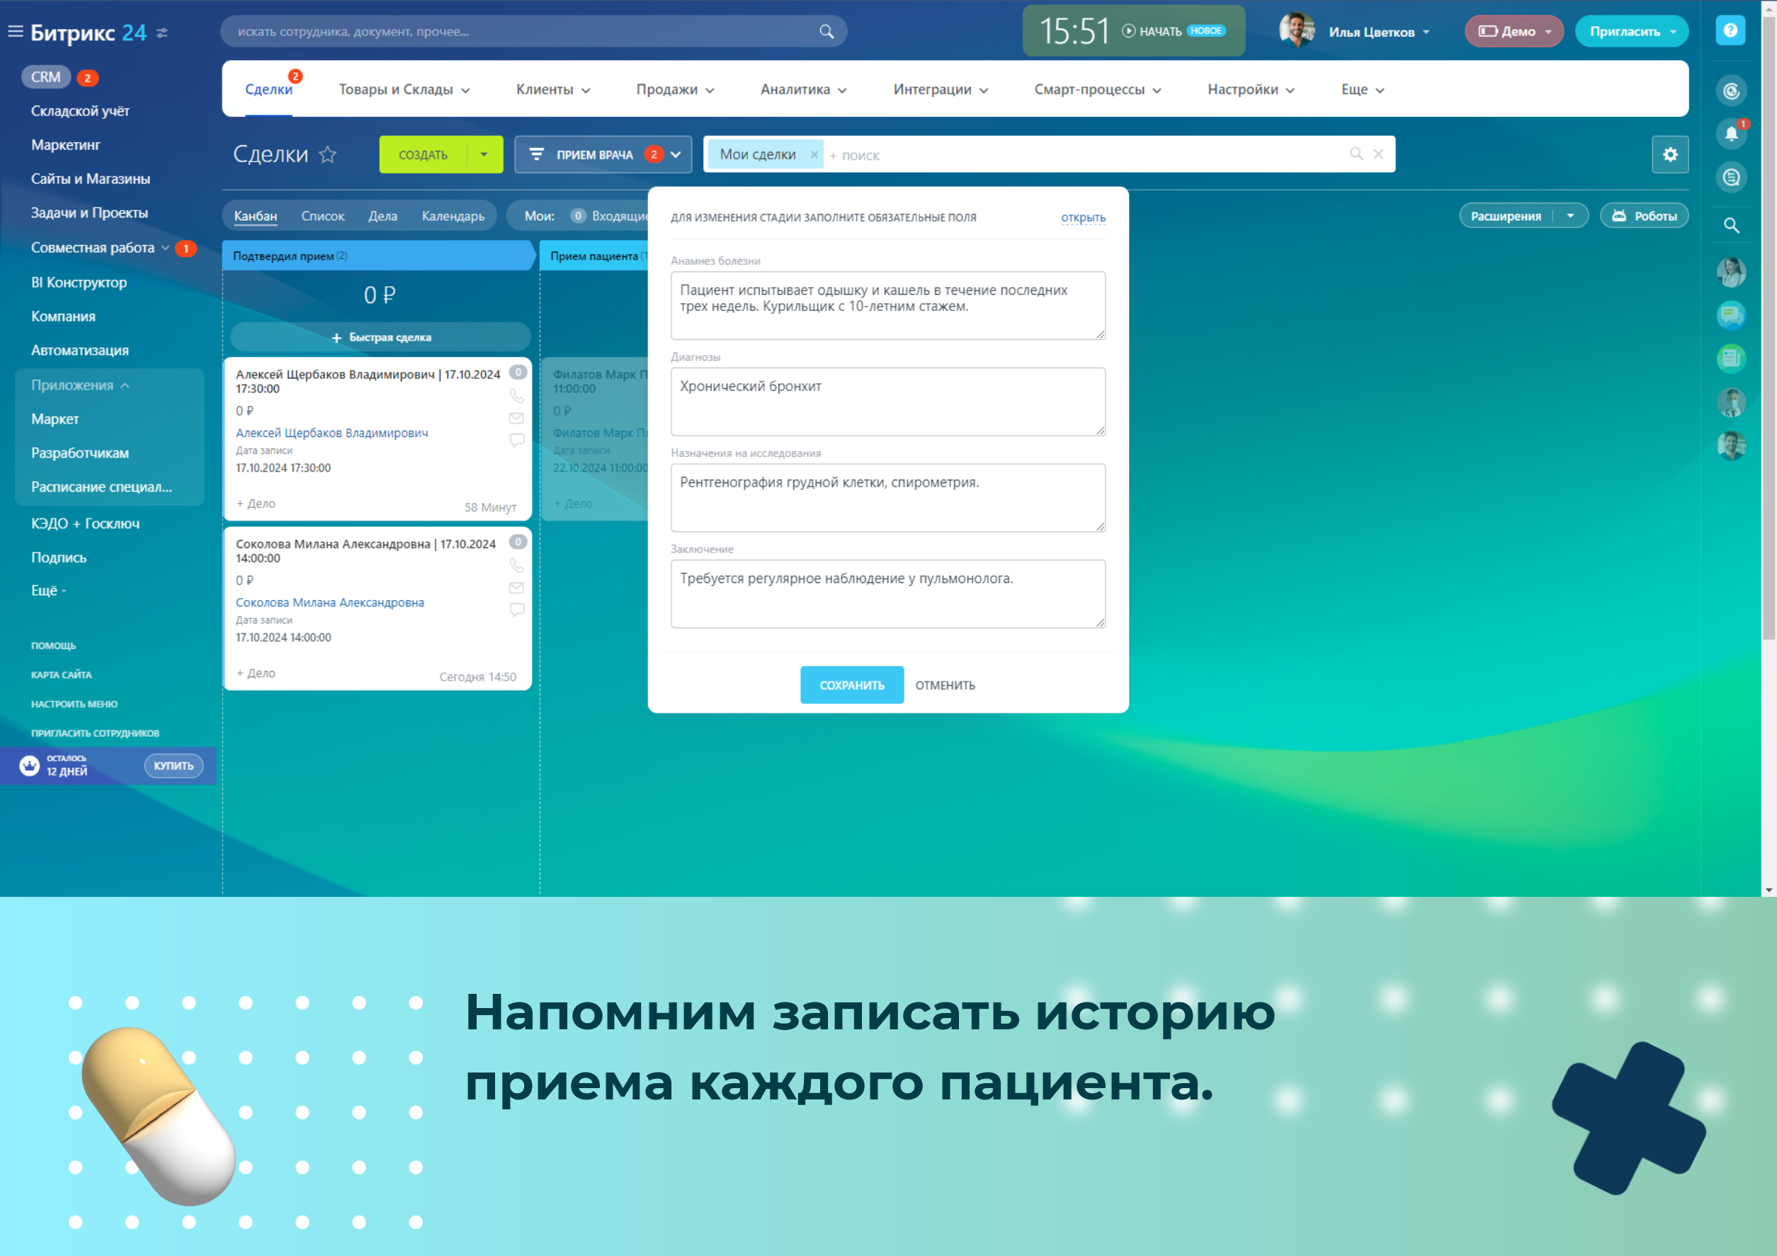Screen dimensions: 1777x1256
Task: Switch to the Календарь view tab
Action: coord(453,216)
